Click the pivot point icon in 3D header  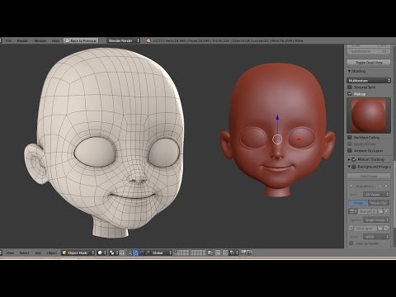(112, 252)
